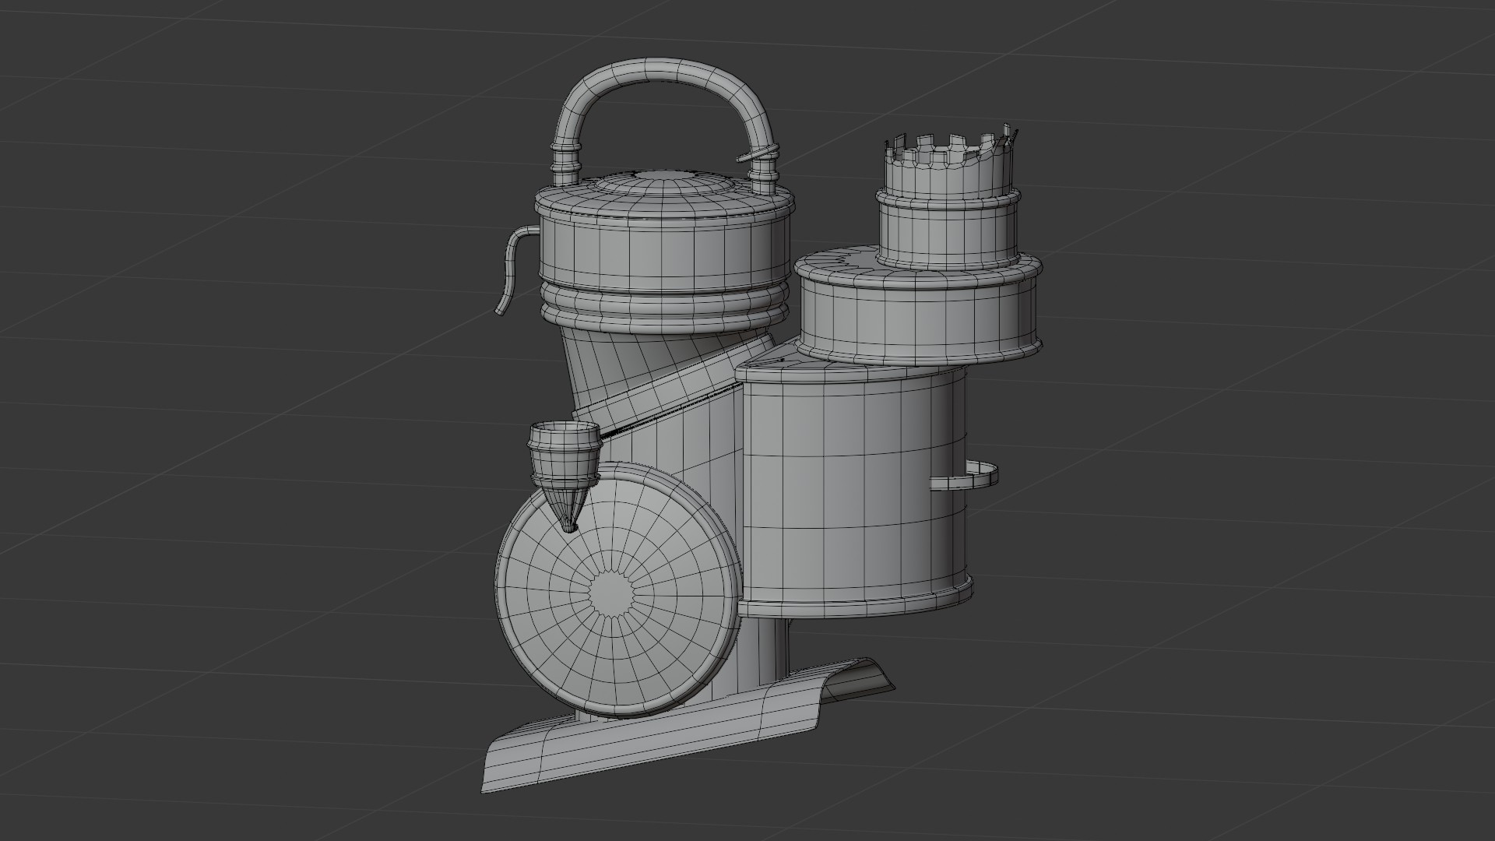Image resolution: width=1495 pixels, height=841 pixels.
Task: Click the ribbed ring under left drum
Action: point(662,304)
